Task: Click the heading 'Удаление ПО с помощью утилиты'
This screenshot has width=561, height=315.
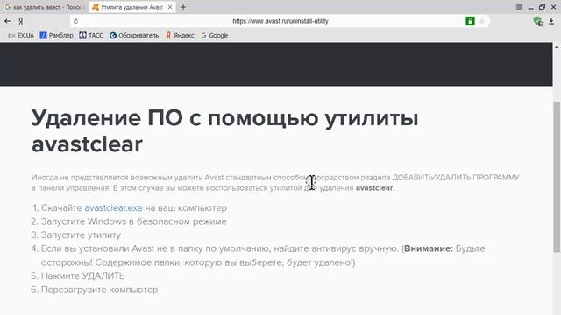Action: [224, 117]
